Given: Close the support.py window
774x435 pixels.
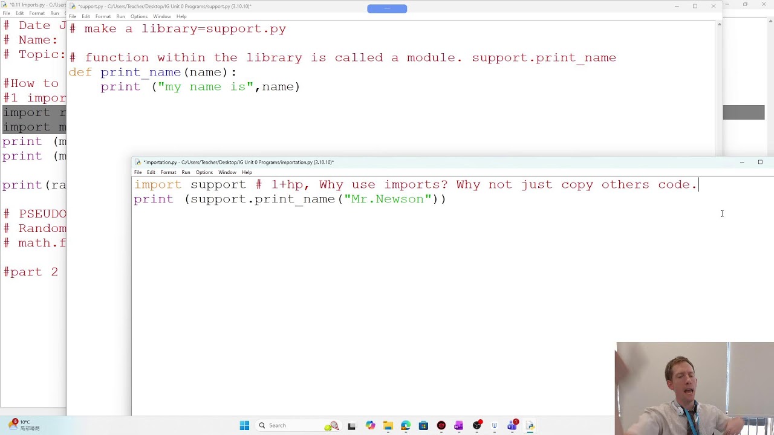Looking at the screenshot, I should click(713, 6).
